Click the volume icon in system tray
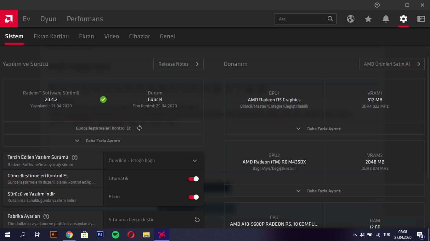The height and width of the screenshot is (241, 430). click(362, 235)
